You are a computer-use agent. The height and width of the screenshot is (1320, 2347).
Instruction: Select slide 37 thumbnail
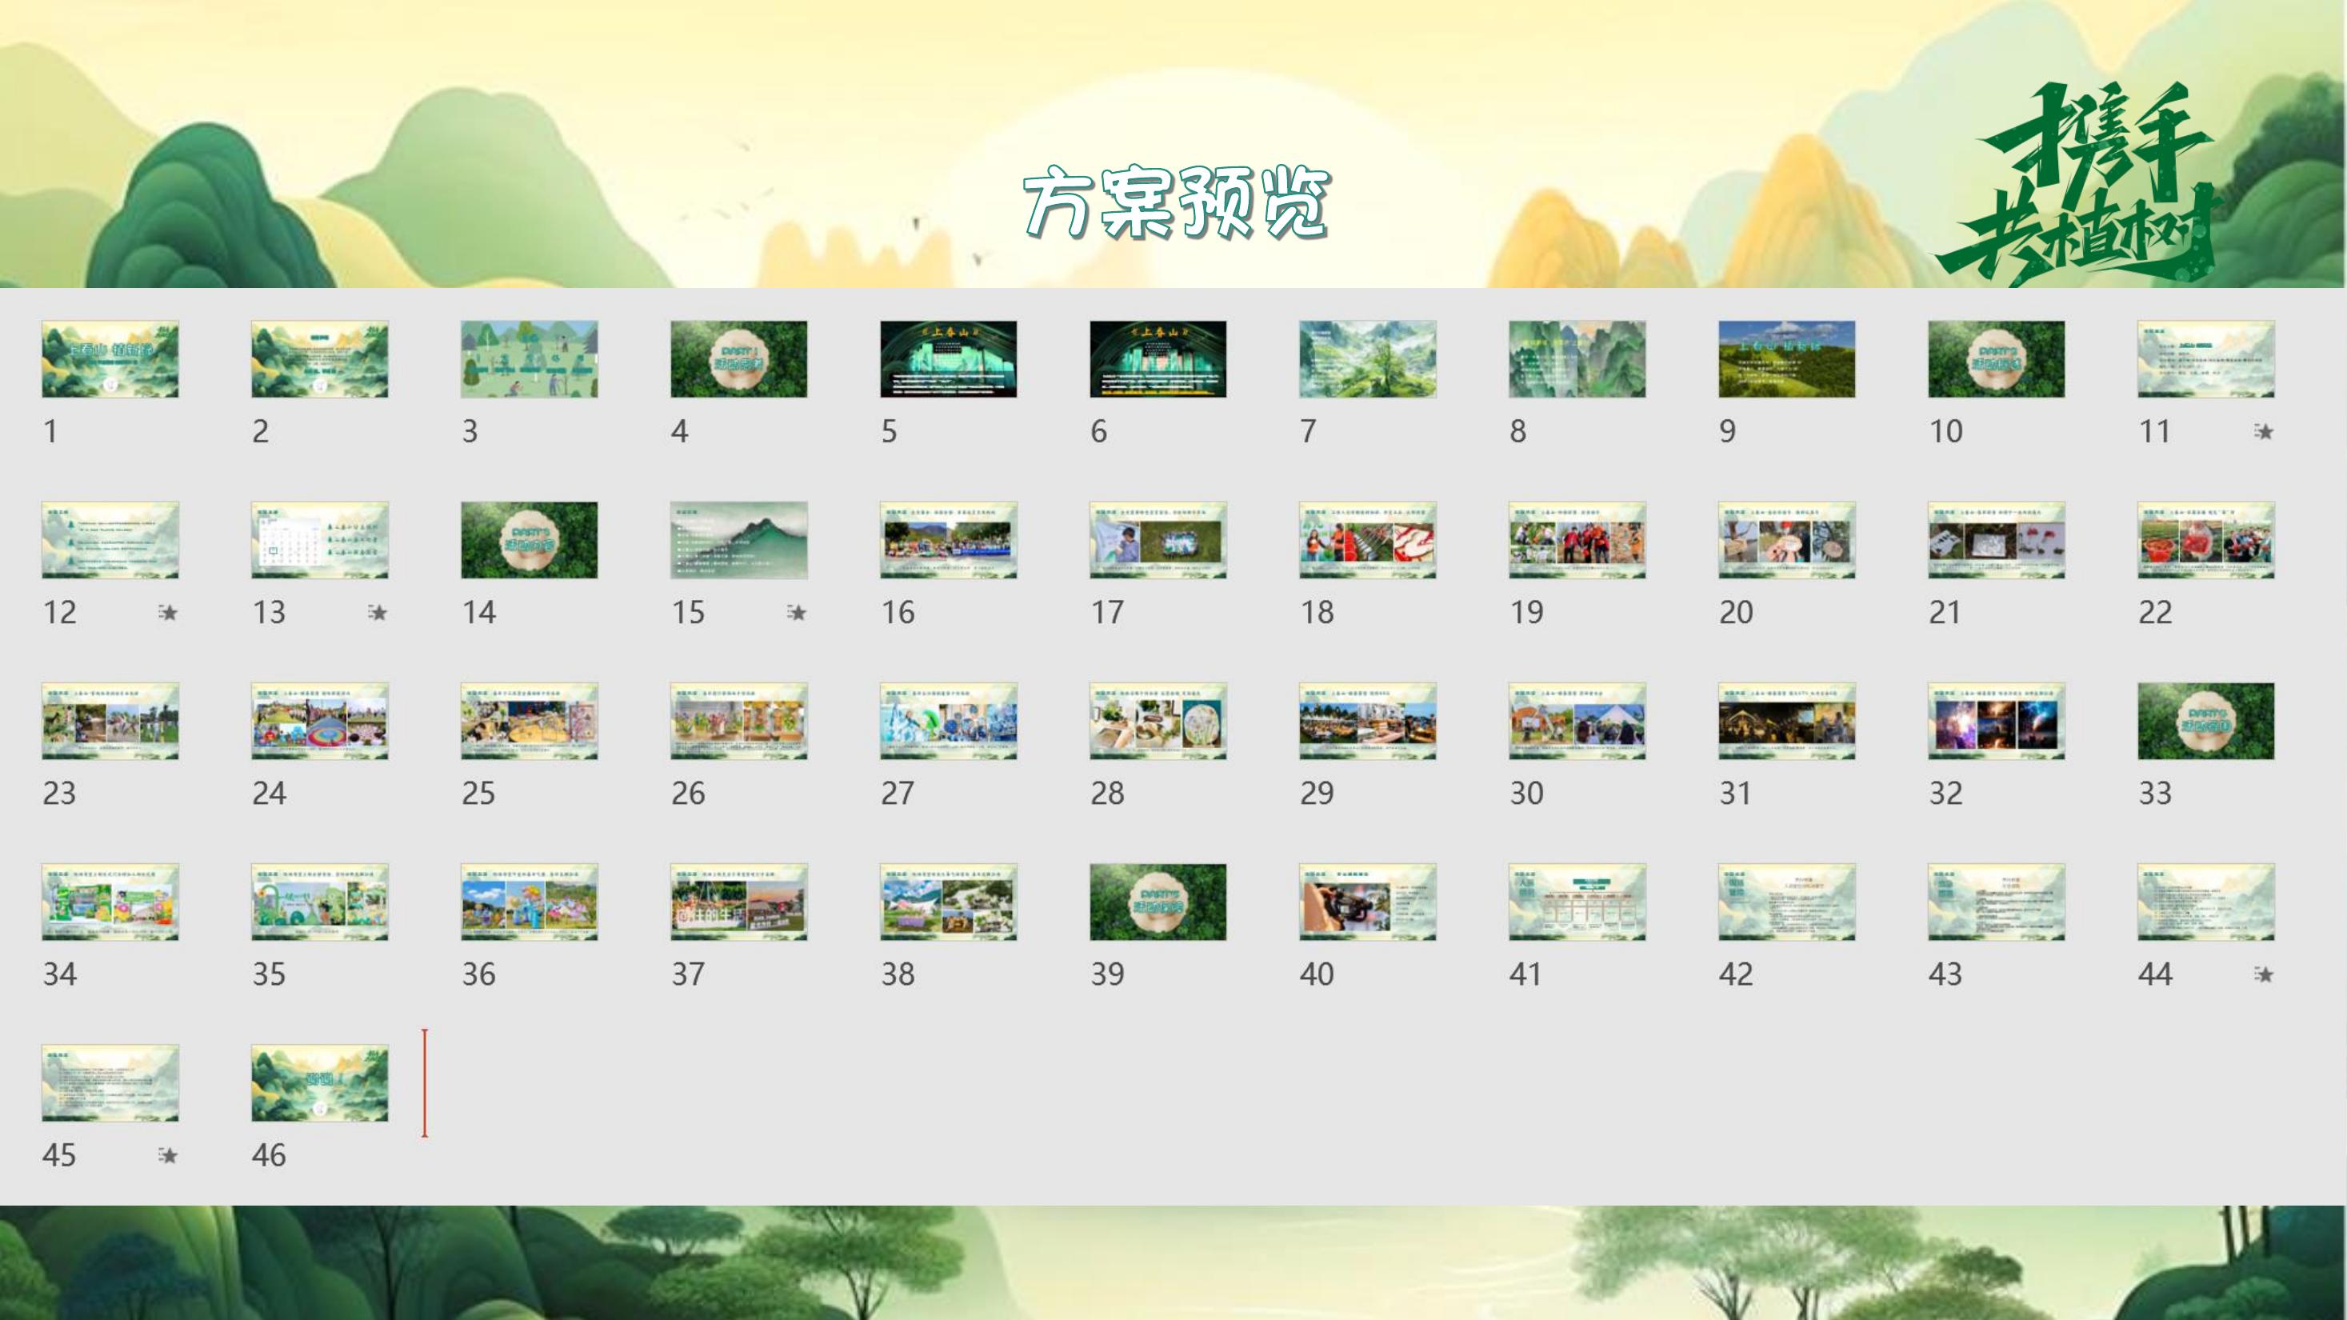pos(739,902)
